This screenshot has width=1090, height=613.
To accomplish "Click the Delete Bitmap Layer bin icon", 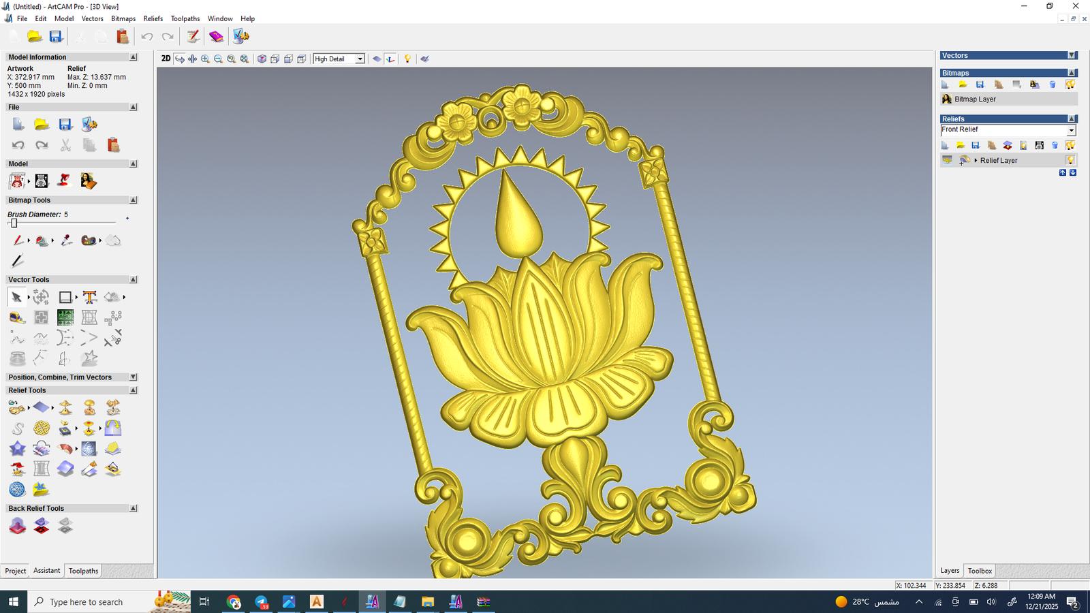I will click(x=1053, y=84).
